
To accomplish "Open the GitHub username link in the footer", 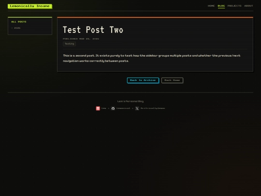I will tap(123, 108).
